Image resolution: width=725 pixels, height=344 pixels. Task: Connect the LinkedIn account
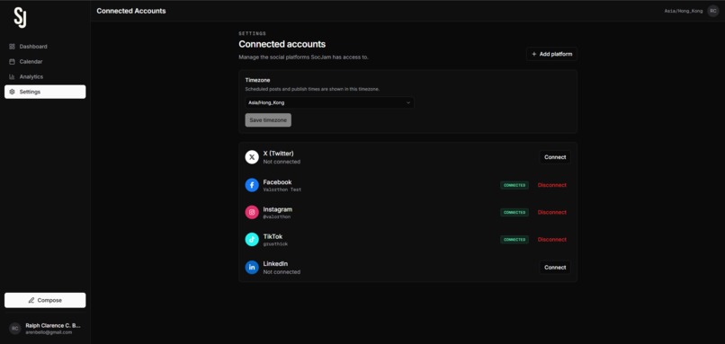click(x=555, y=268)
